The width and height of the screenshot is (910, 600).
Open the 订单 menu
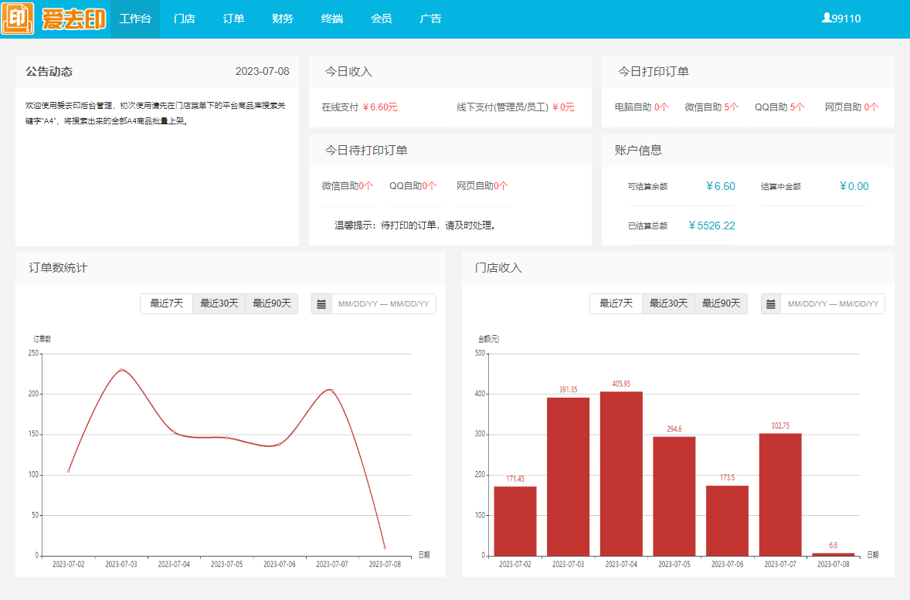(x=233, y=19)
